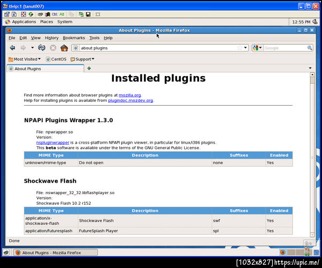Toggle VNC full screen mode icon
Screen dimensions: 322x268
(x=24, y=14)
